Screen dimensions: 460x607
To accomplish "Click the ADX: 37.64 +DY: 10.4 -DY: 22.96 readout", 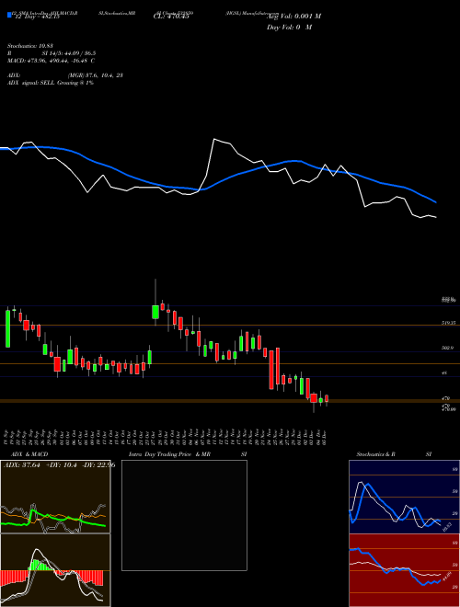I will tap(59, 464).
